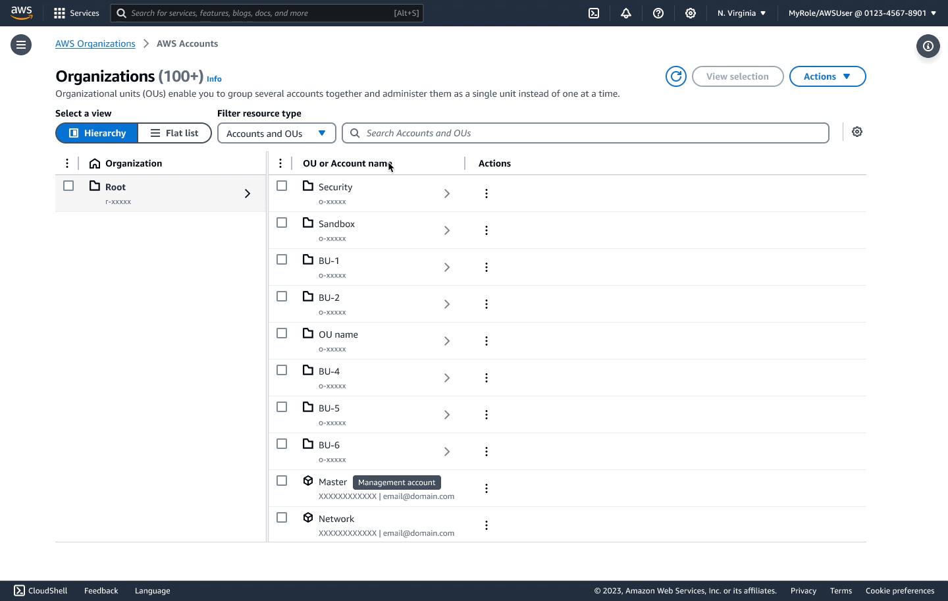The image size is (948, 601).
Task: Check the BU-2 checkbox
Action: tap(282, 296)
